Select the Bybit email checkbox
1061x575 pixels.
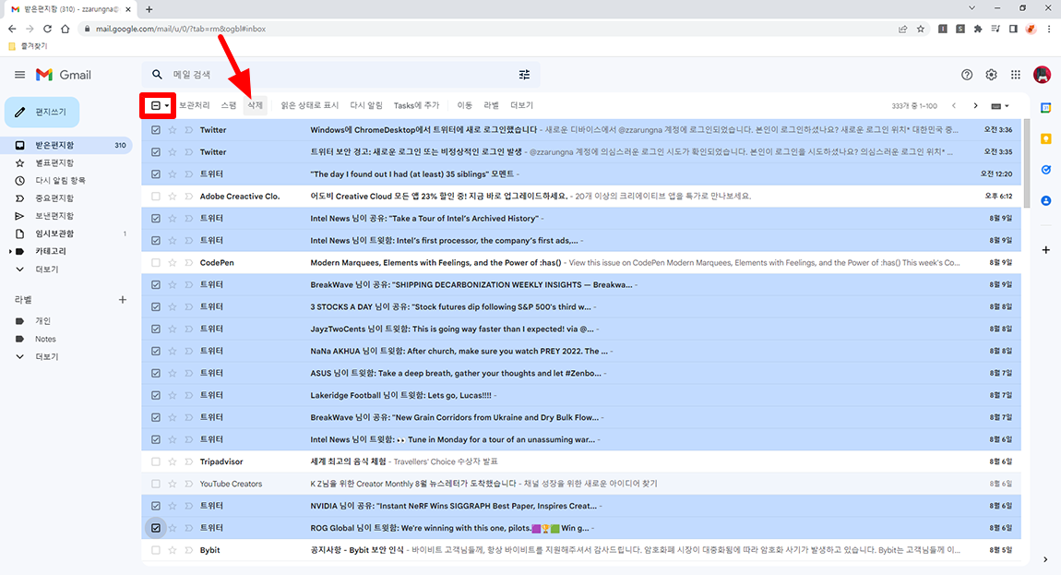pos(156,550)
